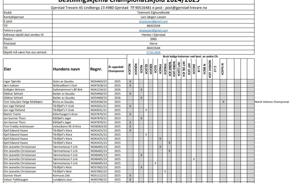Screen dimensions: 294x183
Task: Click the Poststed value Herre
Action: (x=153, y=43)
